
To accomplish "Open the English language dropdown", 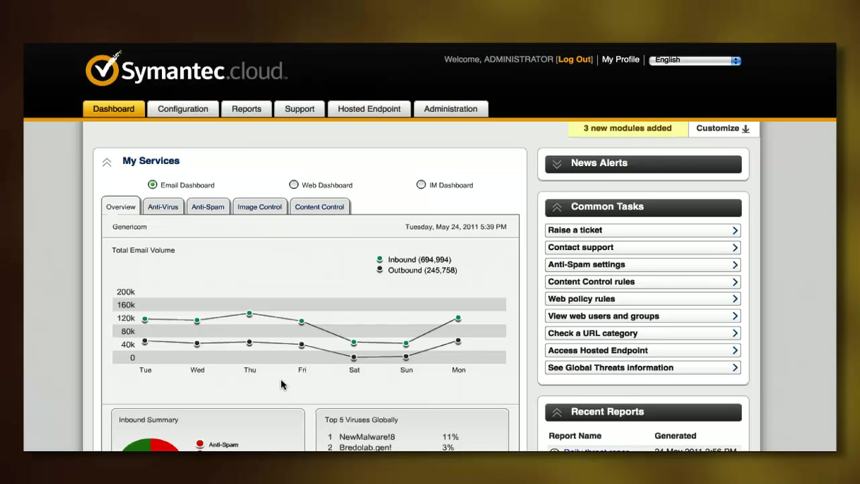I will (x=695, y=61).
